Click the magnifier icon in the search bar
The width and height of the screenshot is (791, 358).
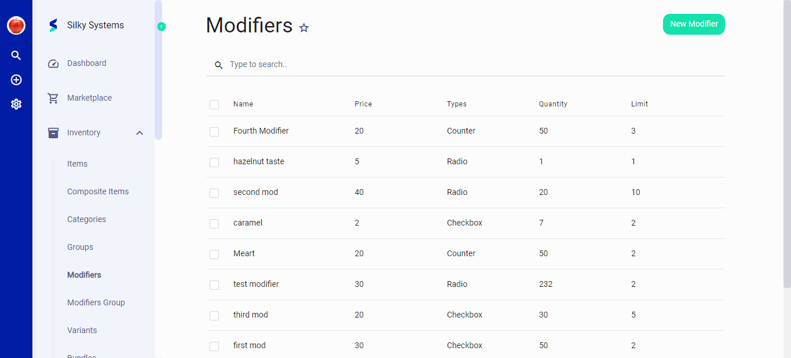[x=218, y=65]
